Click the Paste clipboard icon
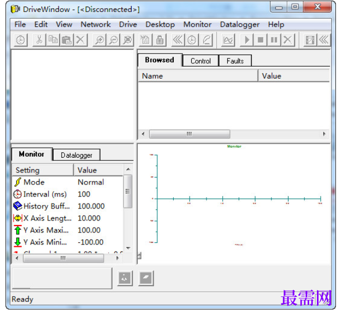This screenshot has height=315, width=342. tap(67, 40)
